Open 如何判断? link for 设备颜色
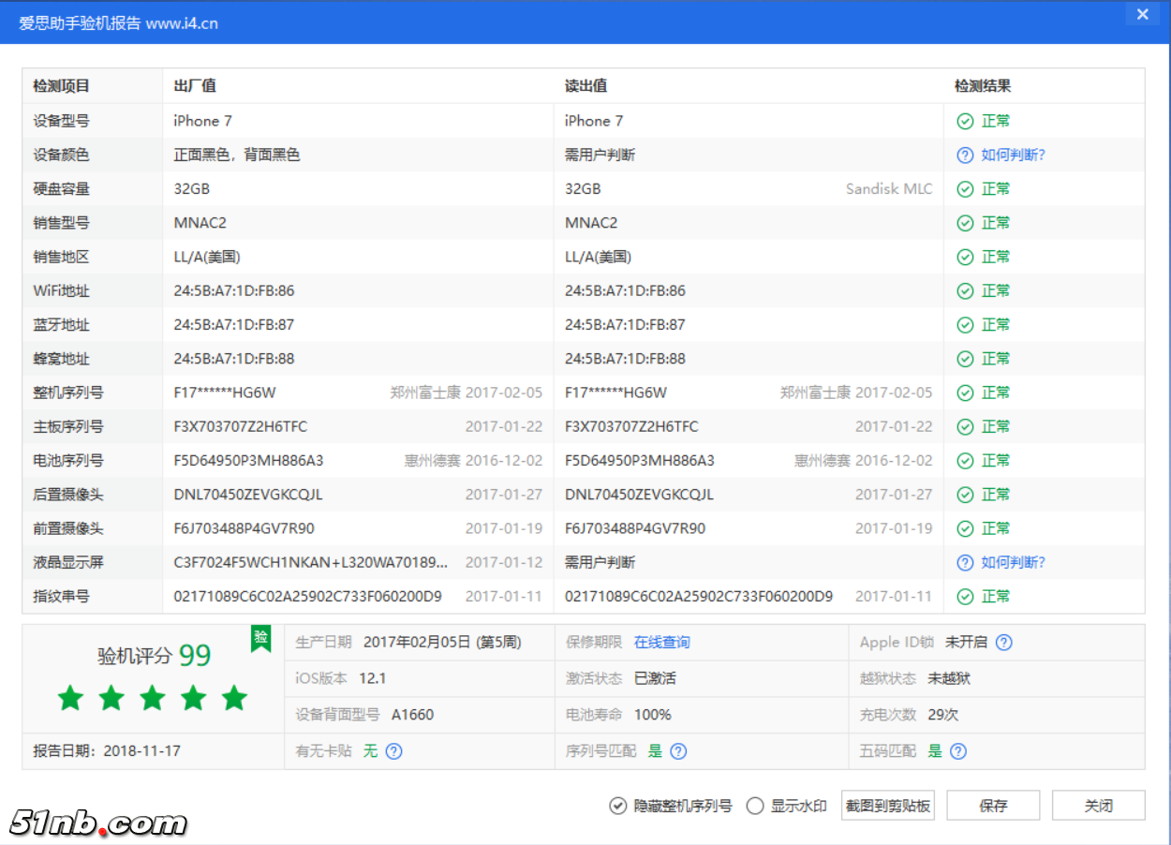The height and width of the screenshot is (845, 1171). coord(1013,156)
